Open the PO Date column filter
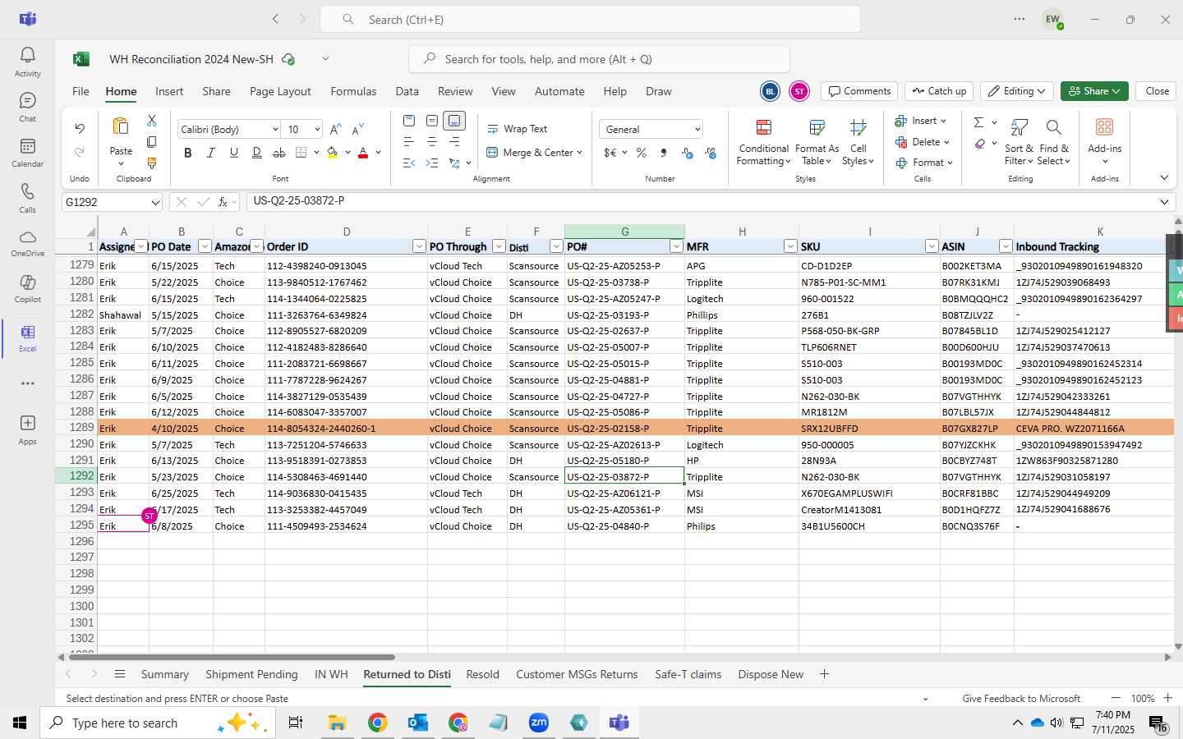The width and height of the screenshot is (1183, 739). pyautogui.click(x=205, y=246)
